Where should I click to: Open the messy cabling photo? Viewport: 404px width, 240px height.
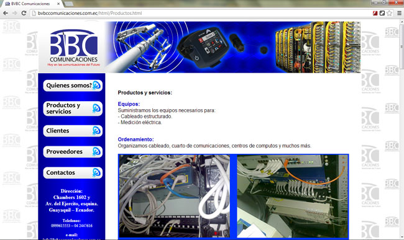click(175, 196)
